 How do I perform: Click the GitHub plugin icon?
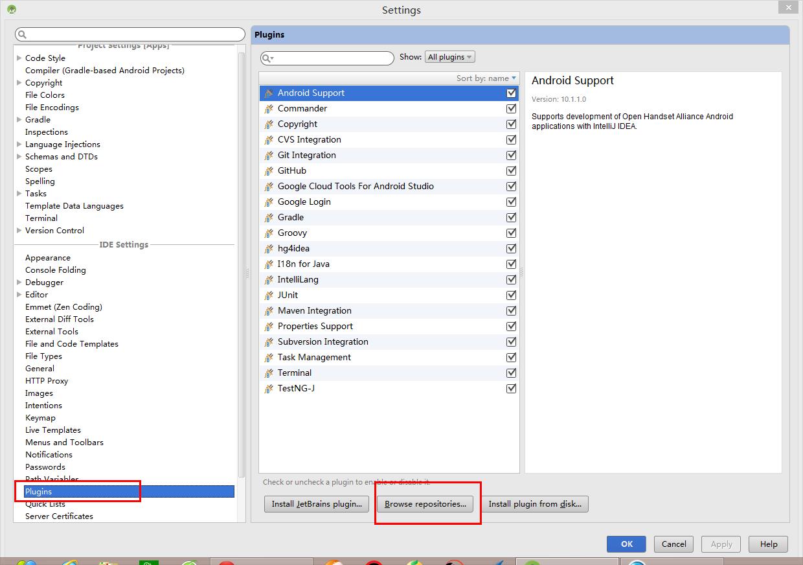[269, 171]
